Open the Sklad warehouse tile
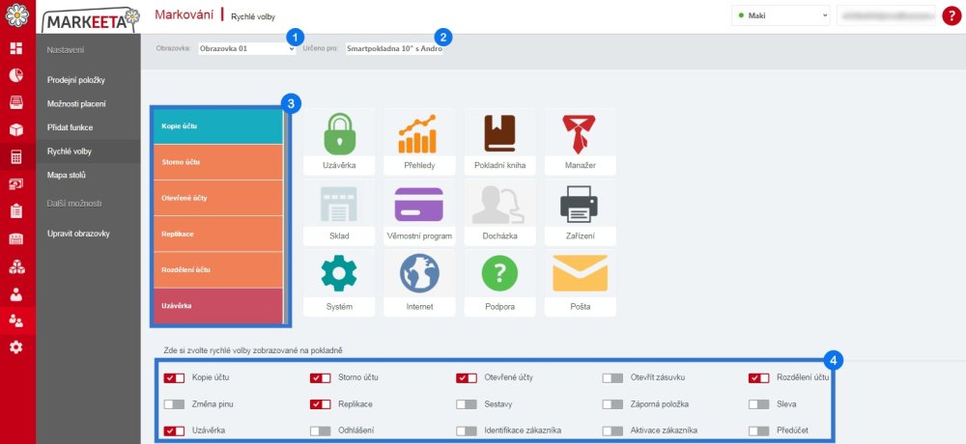Viewport: 966px width, 444px height. [339, 212]
